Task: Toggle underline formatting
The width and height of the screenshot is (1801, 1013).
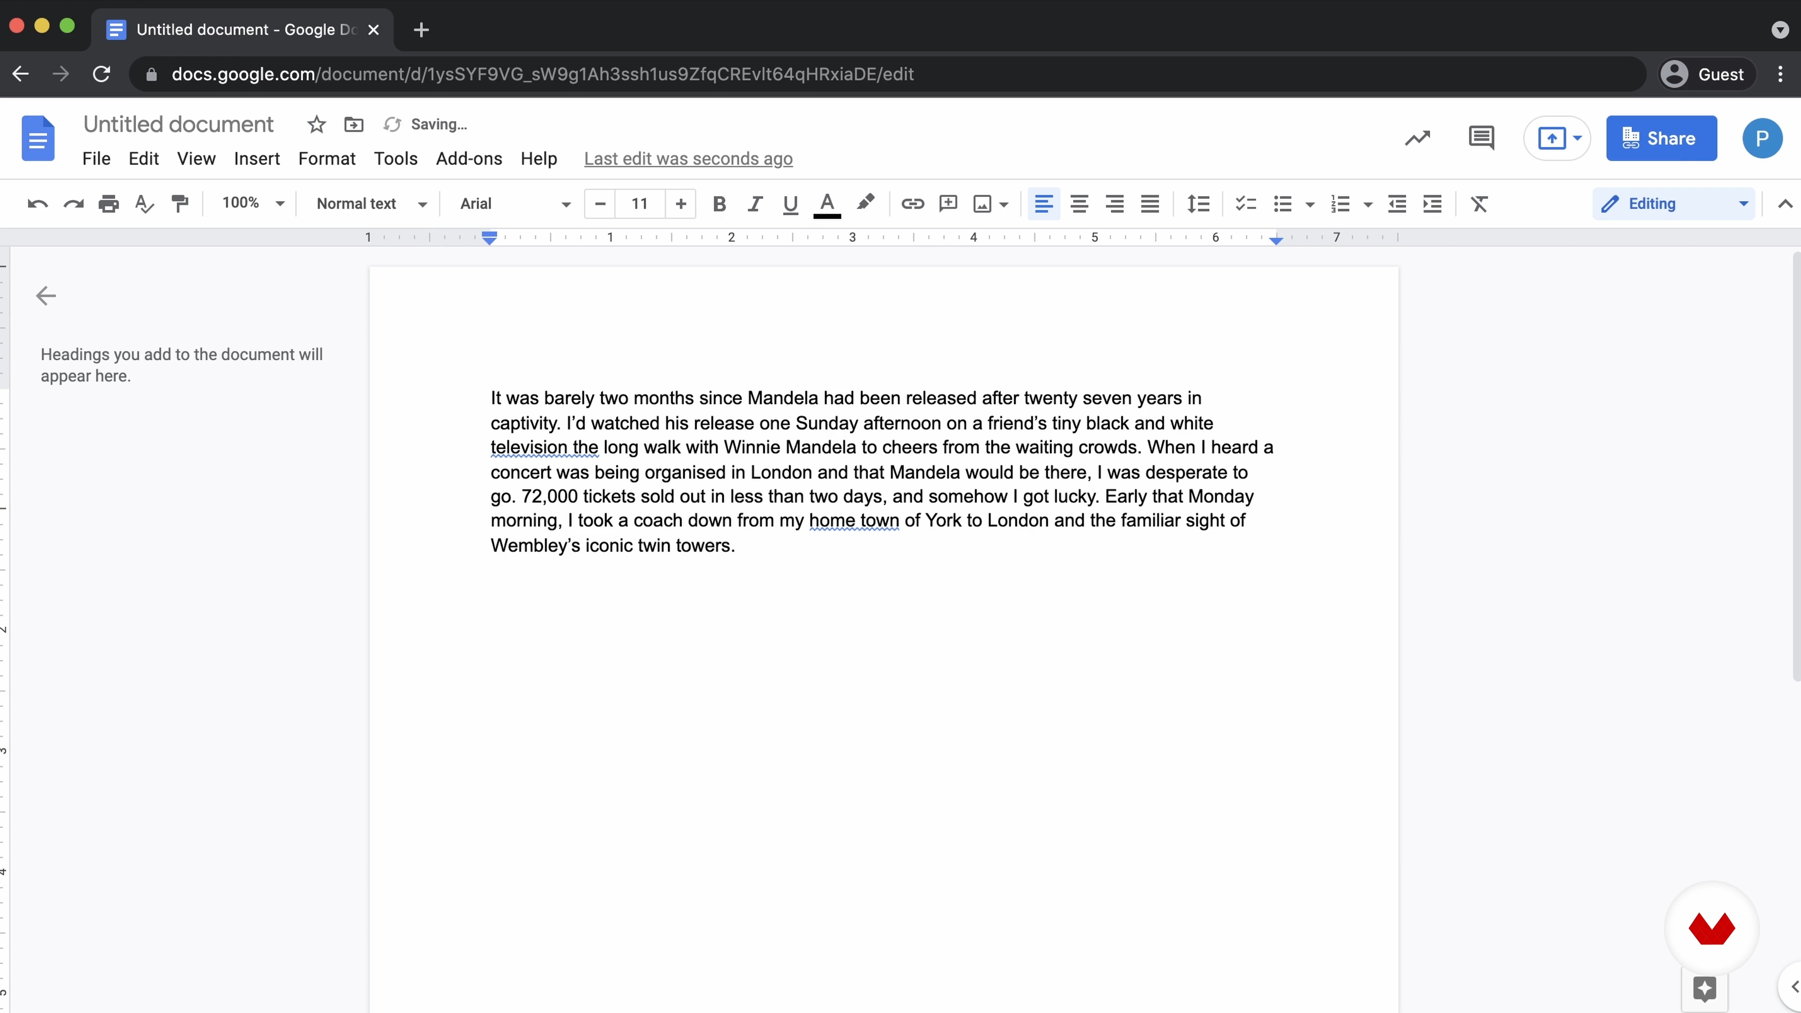Action: click(x=790, y=204)
